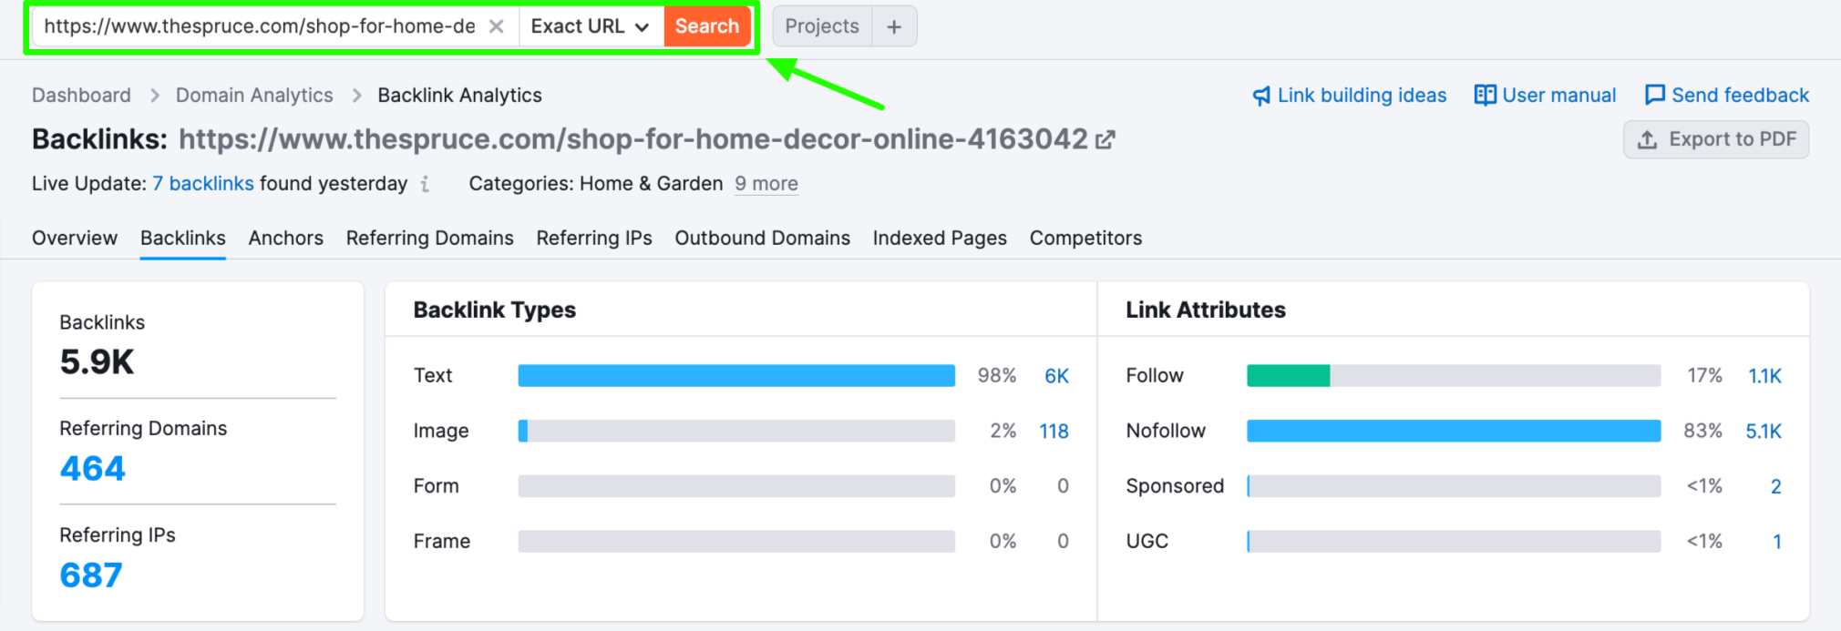Open the Indexed Pages tab
The image size is (1841, 631).
coord(940,239)
